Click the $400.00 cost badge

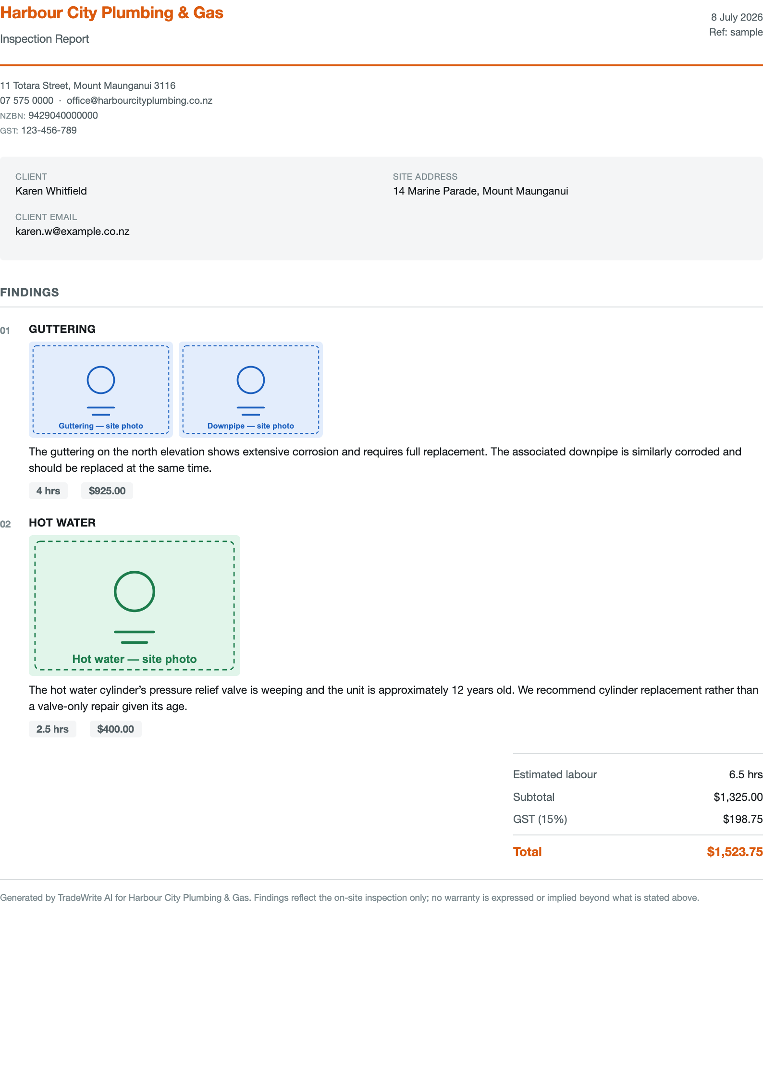(x=116, y=729)
